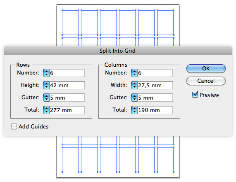Confirm the grid with OK
236x182 pixels.
pos(206,68)
